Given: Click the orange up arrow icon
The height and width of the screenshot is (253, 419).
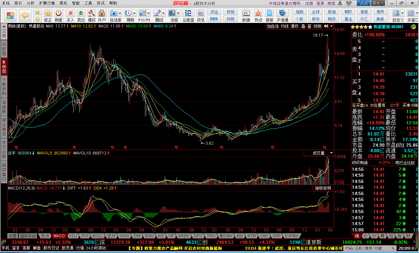Looking at the screenshot, I should (38, 12).
